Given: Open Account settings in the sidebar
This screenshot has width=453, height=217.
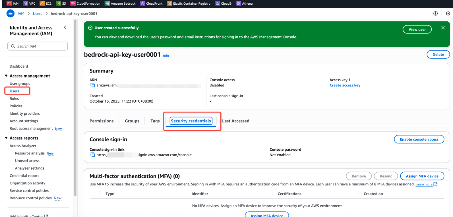Looking at the screenshot, I should point(24,121).
